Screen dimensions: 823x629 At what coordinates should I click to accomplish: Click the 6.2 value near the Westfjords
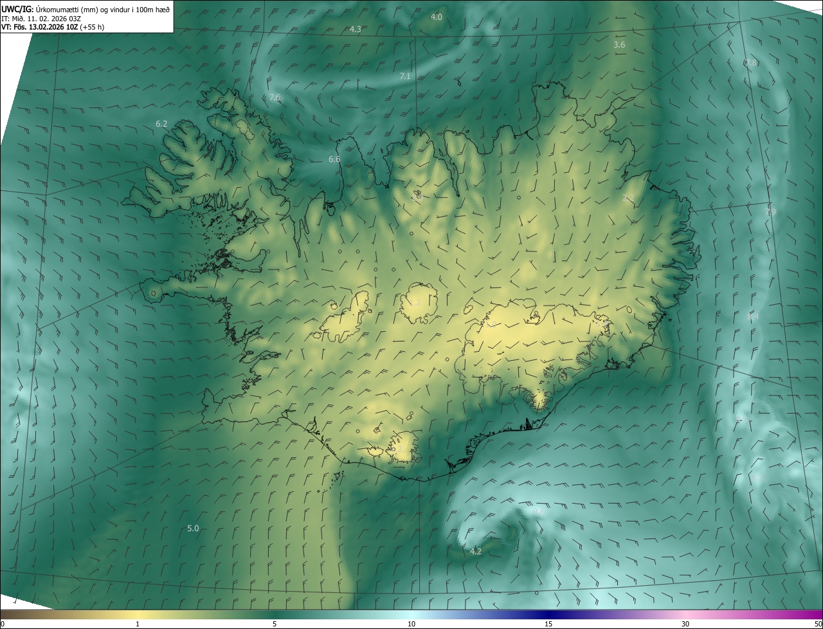[161, 123]
